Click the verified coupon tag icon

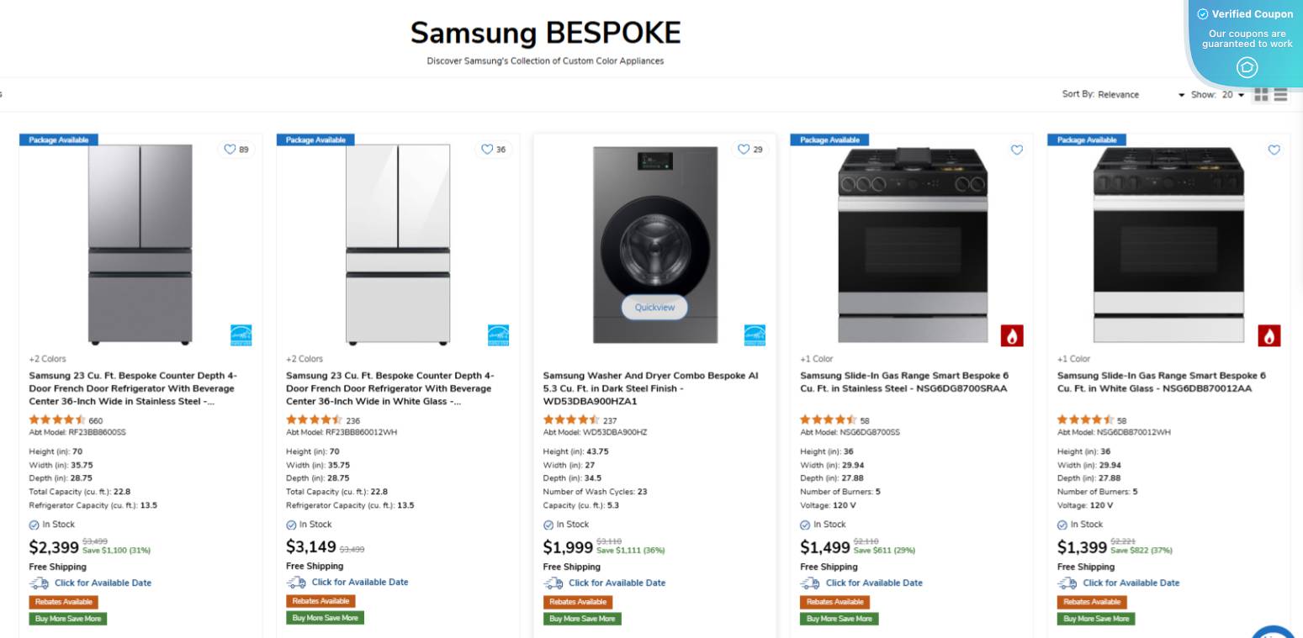[1247, 67]
